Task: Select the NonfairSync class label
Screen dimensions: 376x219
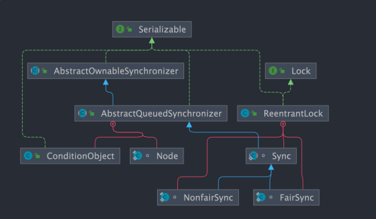Action: 208,198
